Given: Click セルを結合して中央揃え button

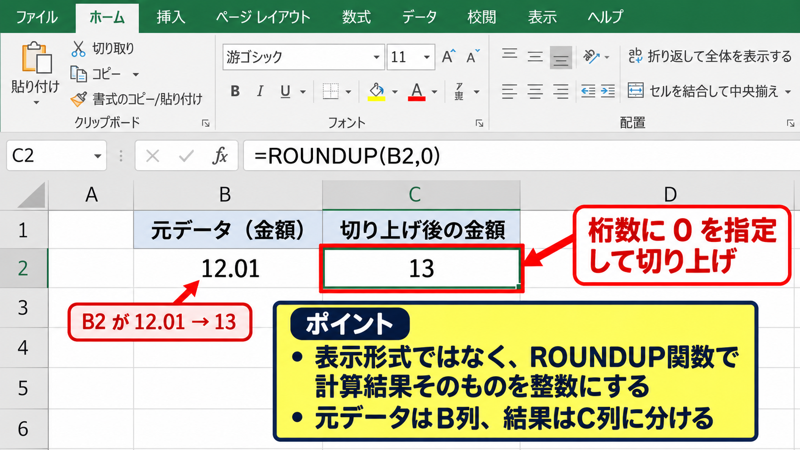Looking at the screenshot, I should tap(703, 91).
